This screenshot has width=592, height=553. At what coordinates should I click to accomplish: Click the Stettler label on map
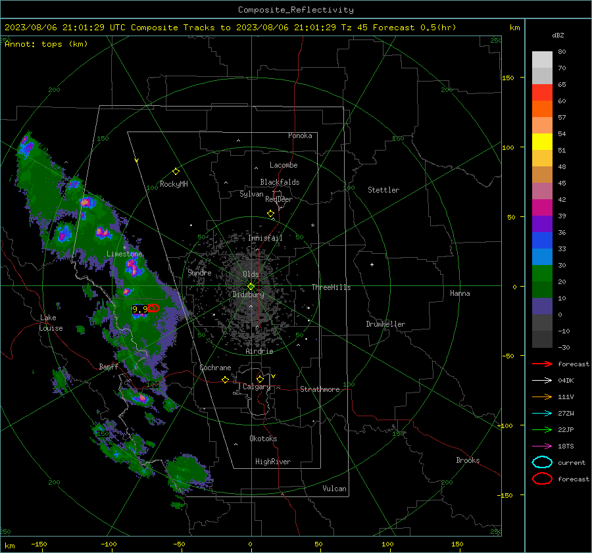pyautogui.click(x=383, y=190)
